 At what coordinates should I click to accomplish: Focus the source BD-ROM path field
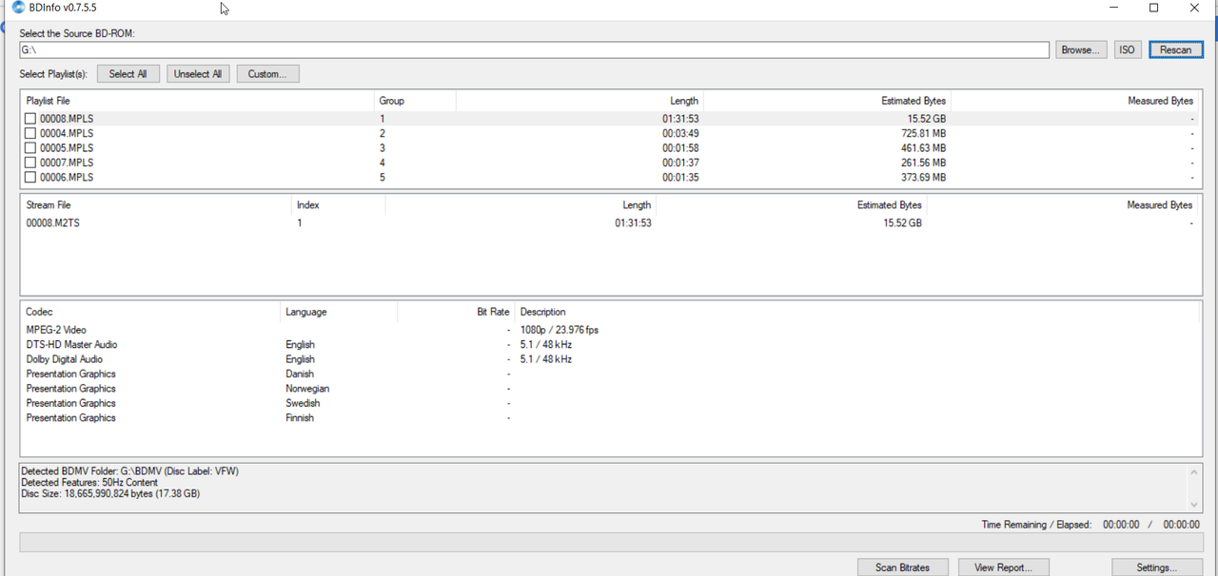[534, 49]
